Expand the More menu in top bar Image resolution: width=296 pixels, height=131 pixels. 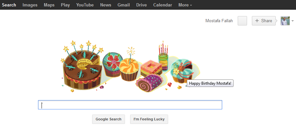(x=185, y=5)
